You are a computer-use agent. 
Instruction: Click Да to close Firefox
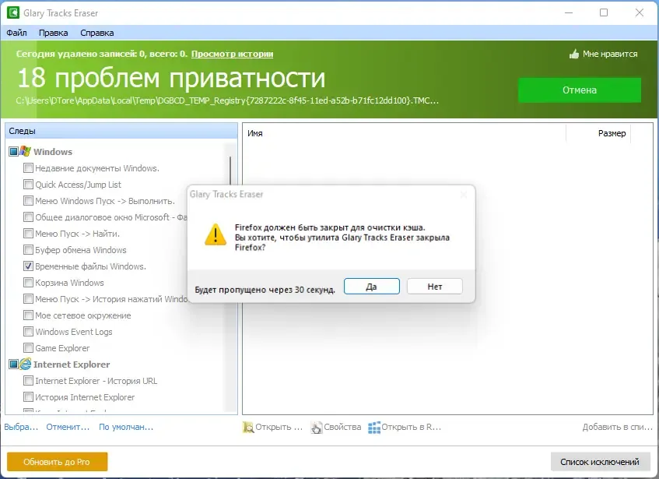click(x=372, y=287)
